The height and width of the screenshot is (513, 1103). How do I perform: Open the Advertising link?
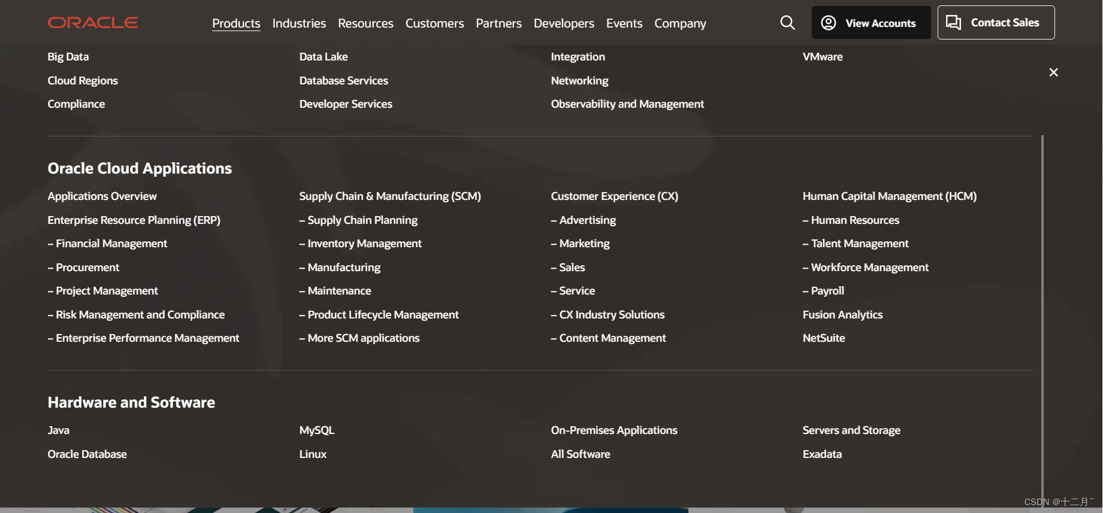[x=584, y=220]
